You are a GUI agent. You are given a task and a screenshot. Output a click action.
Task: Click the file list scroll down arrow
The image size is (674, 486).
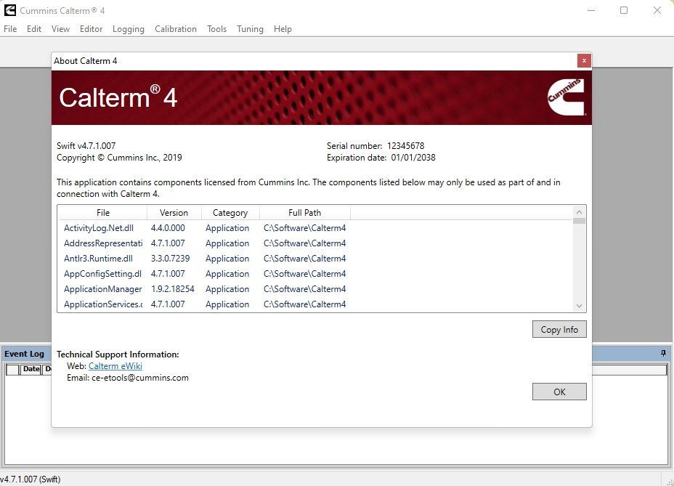click(579, 306)
